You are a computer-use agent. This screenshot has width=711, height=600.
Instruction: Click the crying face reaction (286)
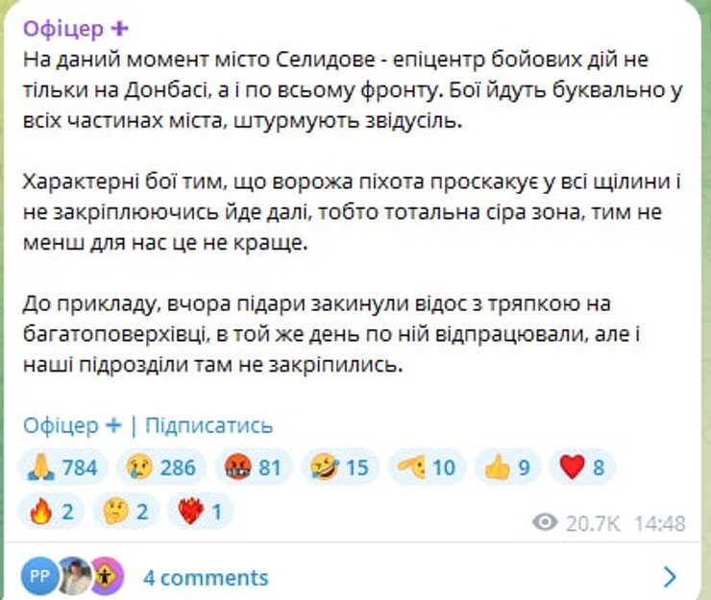[159, 468]
